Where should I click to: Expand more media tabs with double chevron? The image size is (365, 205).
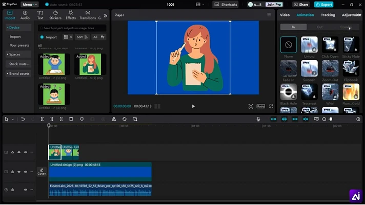[x=106, y=15]
